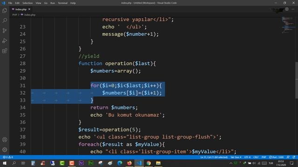Open the Extensions view
This screenshot has width=298, height=167.
coord(5,51)
